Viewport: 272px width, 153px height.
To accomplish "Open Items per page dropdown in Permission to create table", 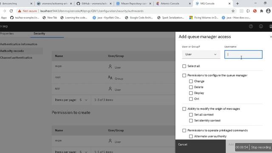I will pyautogui.click(x=83, y=152).
